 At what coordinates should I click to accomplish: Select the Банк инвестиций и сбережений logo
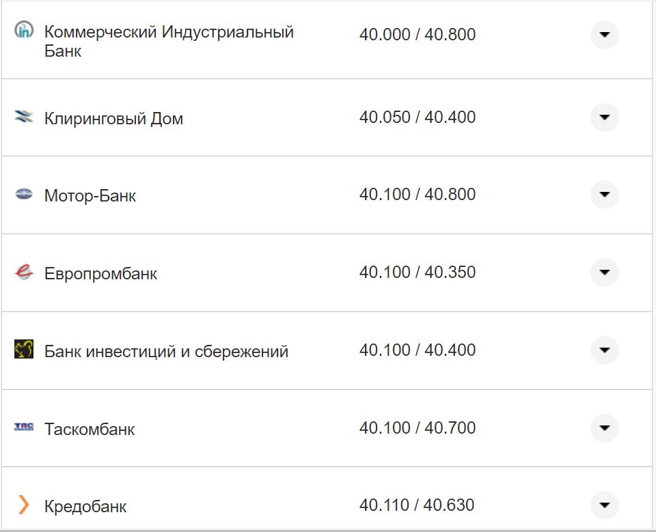[25, 350]
